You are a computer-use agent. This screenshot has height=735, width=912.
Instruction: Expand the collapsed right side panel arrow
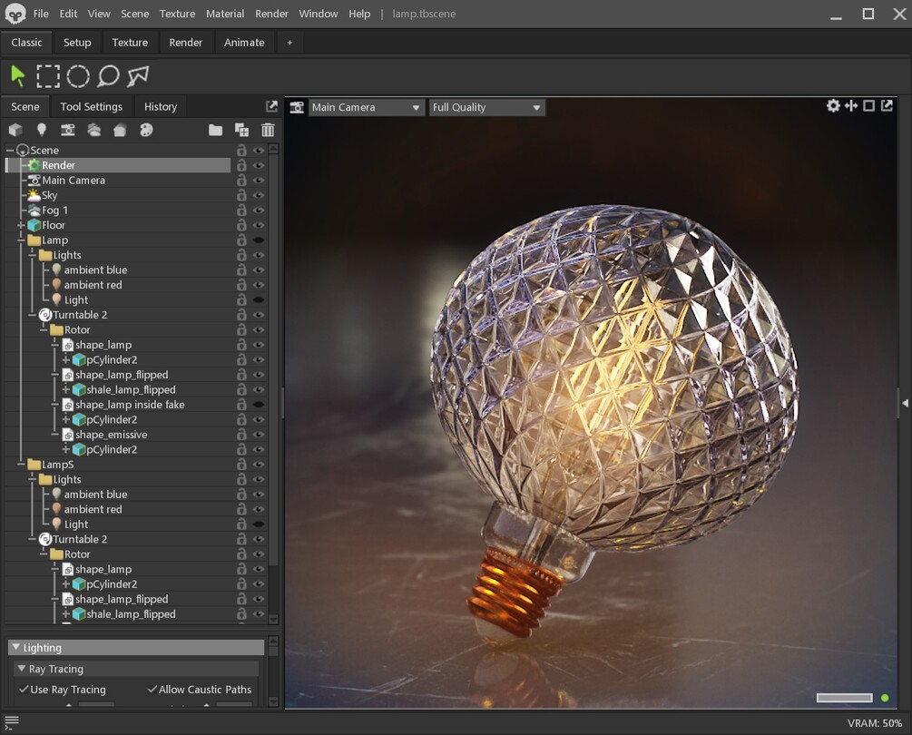point(905,402)
